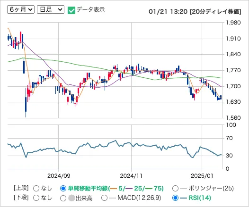Click the 2024/11 date axis label
The image size is (249, 207).
click(131, 176)
